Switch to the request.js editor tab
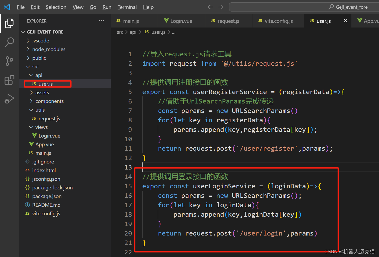This screenshot has width=379, height=257. coord(229,21)
